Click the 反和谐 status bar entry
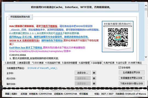Viewport: 148px width, 98px height. 24,94
